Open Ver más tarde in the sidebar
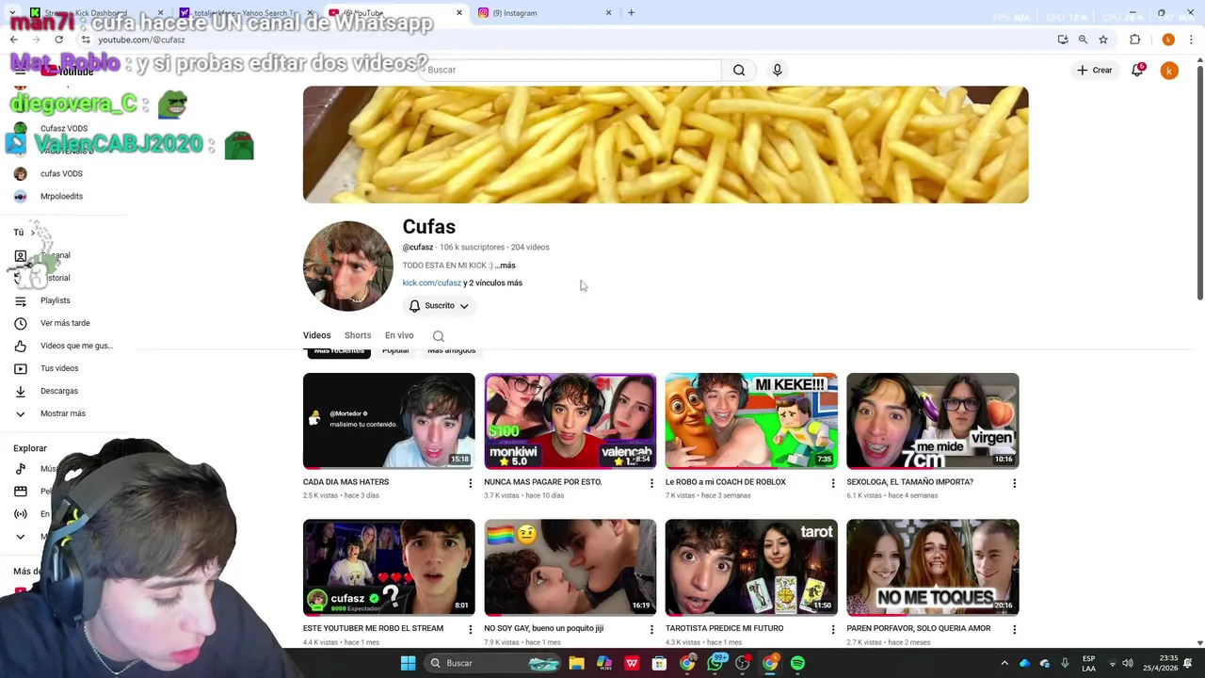Viewport: 1205px width, 678px height. point(65,323)
